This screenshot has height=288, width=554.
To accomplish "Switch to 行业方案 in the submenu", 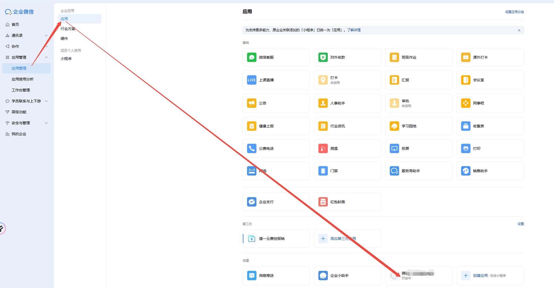I will pyautogui.click(x=68, y=29).
